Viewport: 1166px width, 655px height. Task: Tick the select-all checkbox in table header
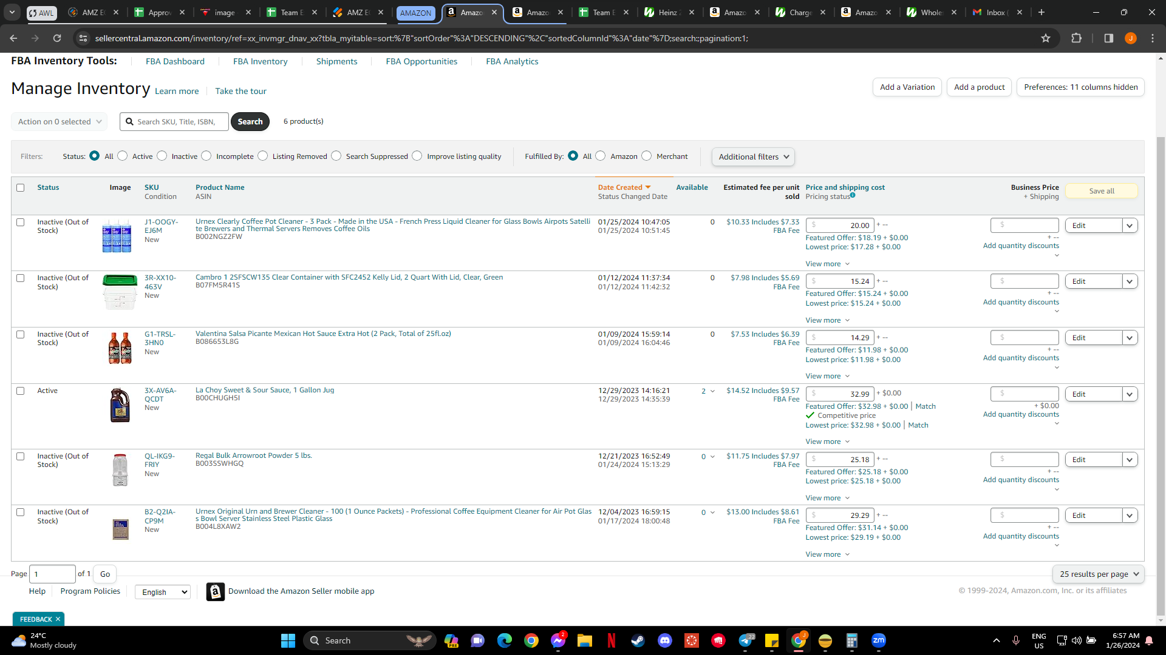pos(21,188)
